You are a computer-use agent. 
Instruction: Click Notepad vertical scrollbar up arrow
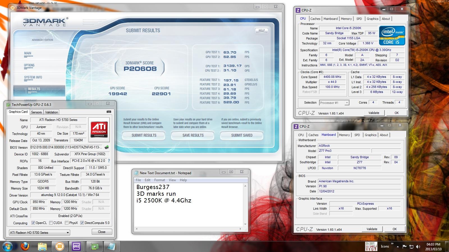(245, 186)
